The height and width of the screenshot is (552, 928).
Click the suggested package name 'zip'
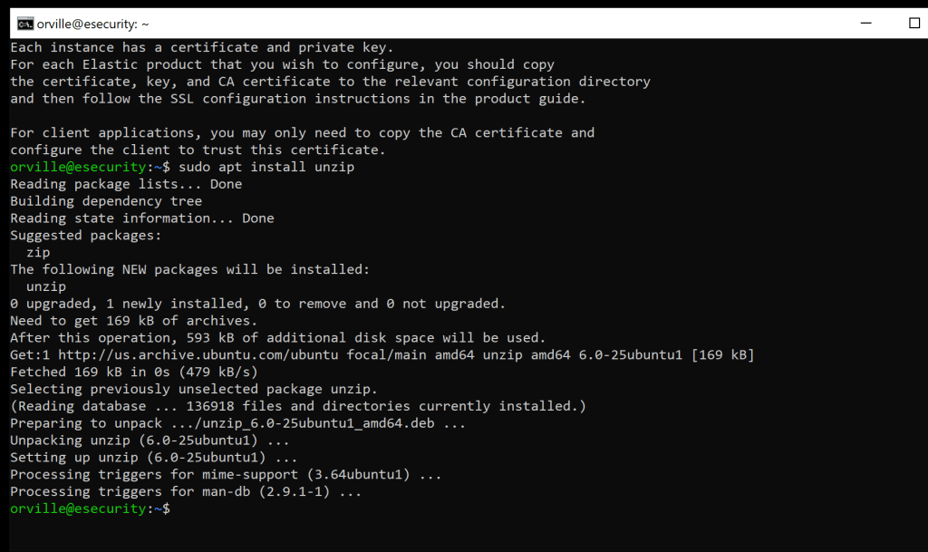pyautogui.click(x=38, y=252)
